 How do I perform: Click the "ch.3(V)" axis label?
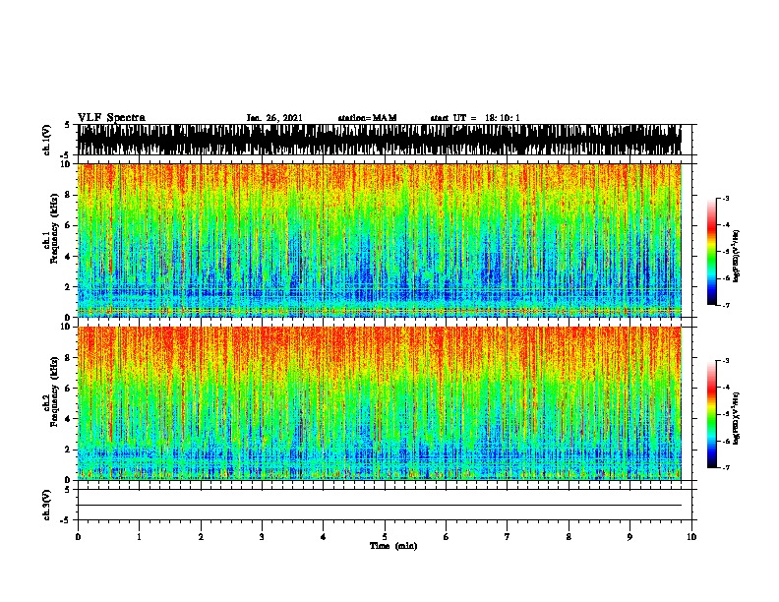(47, 505)
